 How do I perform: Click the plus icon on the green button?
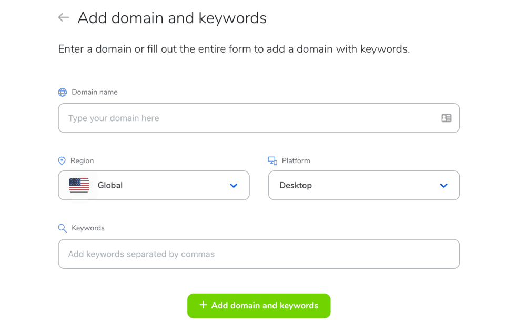click(203, 306)
